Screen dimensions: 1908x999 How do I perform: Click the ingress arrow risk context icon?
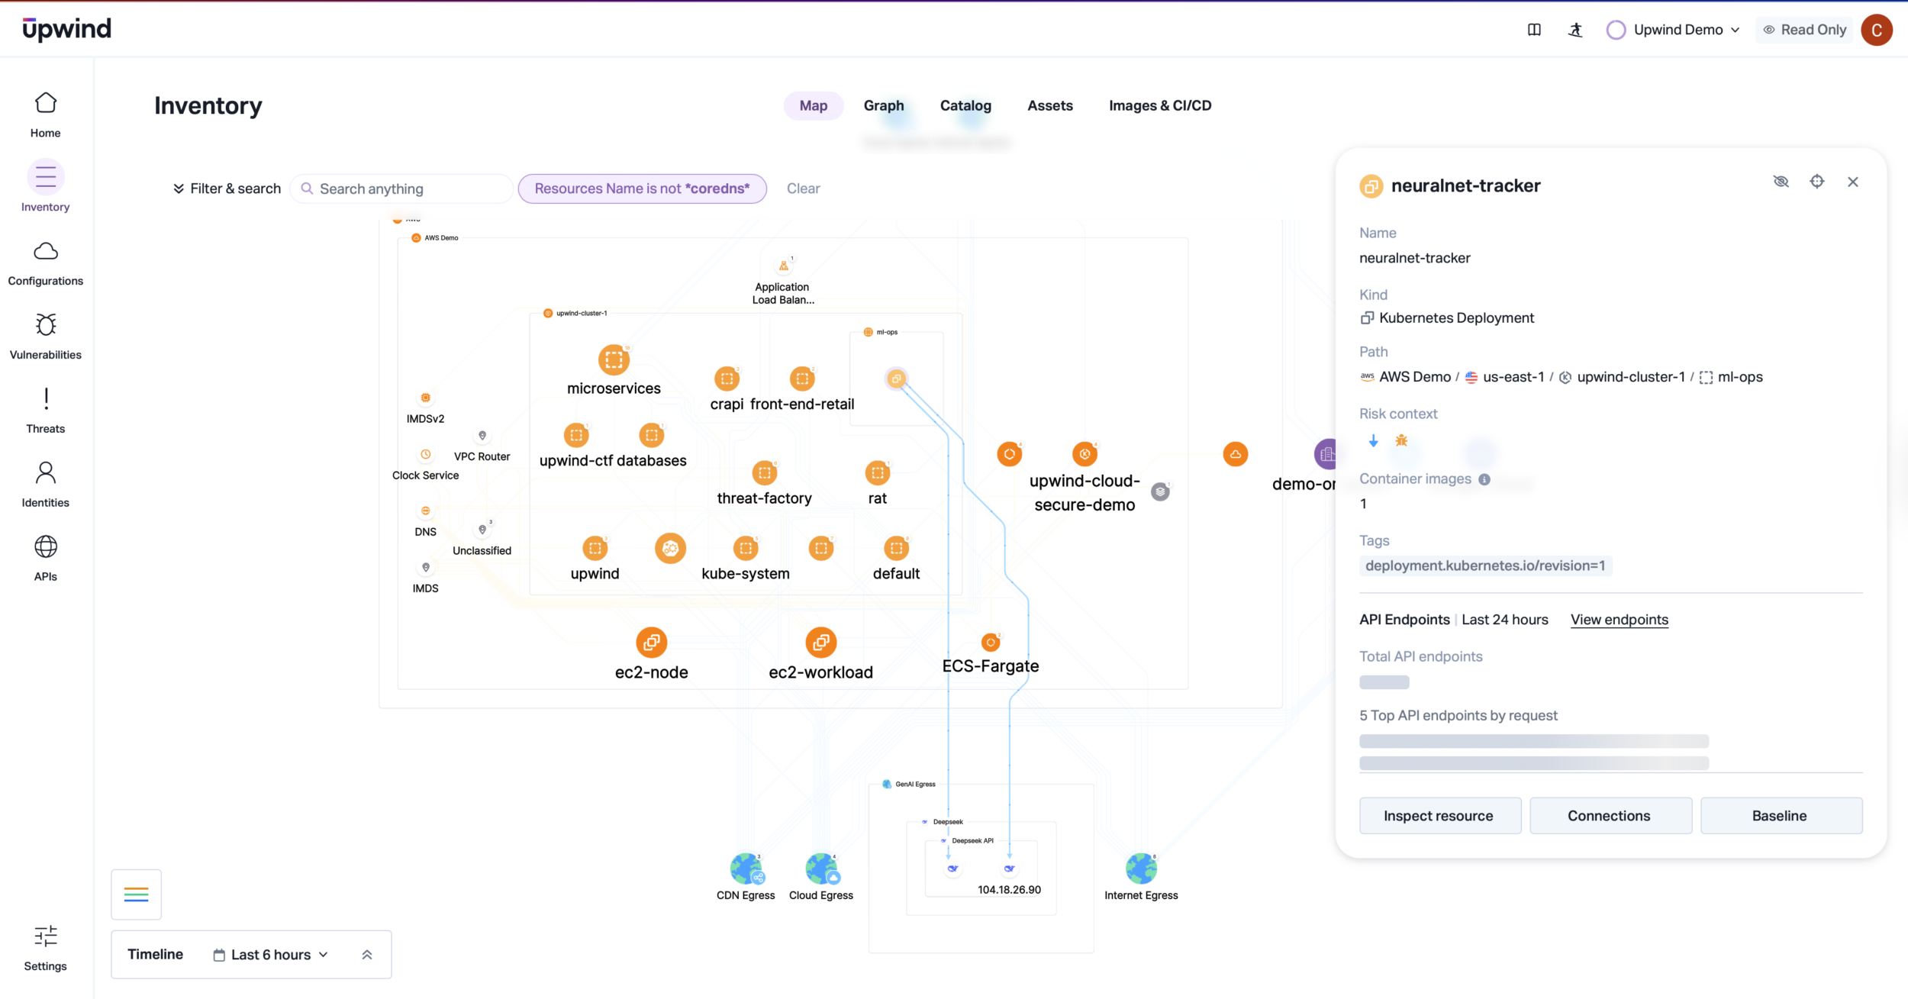pos(1373,440)
